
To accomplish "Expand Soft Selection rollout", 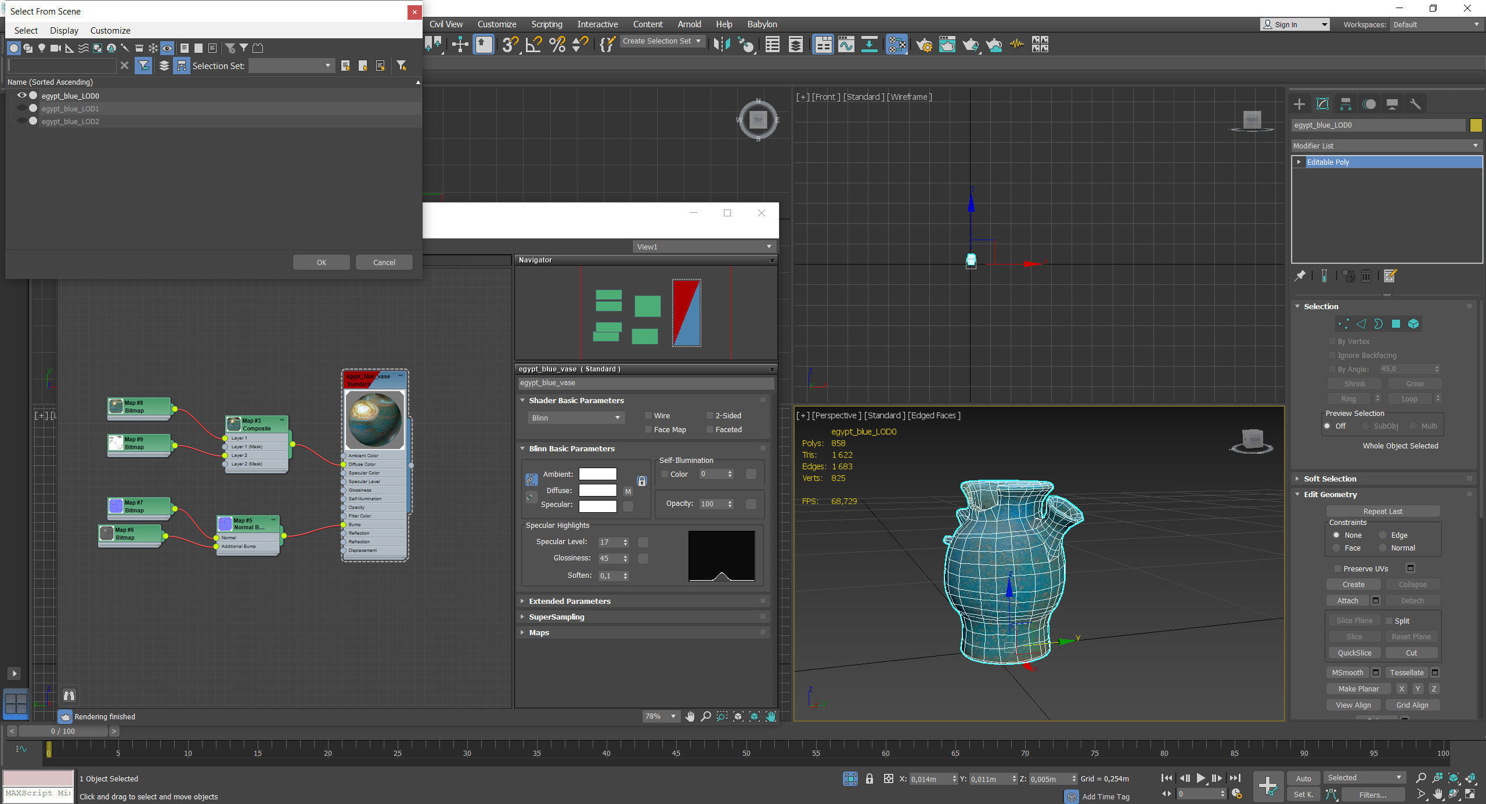I will tap(1384, 479).
